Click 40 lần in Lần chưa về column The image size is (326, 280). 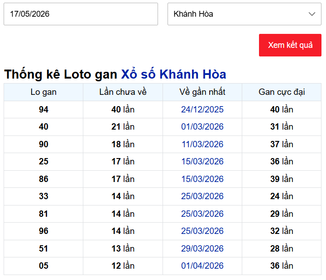tap(123, 109)
